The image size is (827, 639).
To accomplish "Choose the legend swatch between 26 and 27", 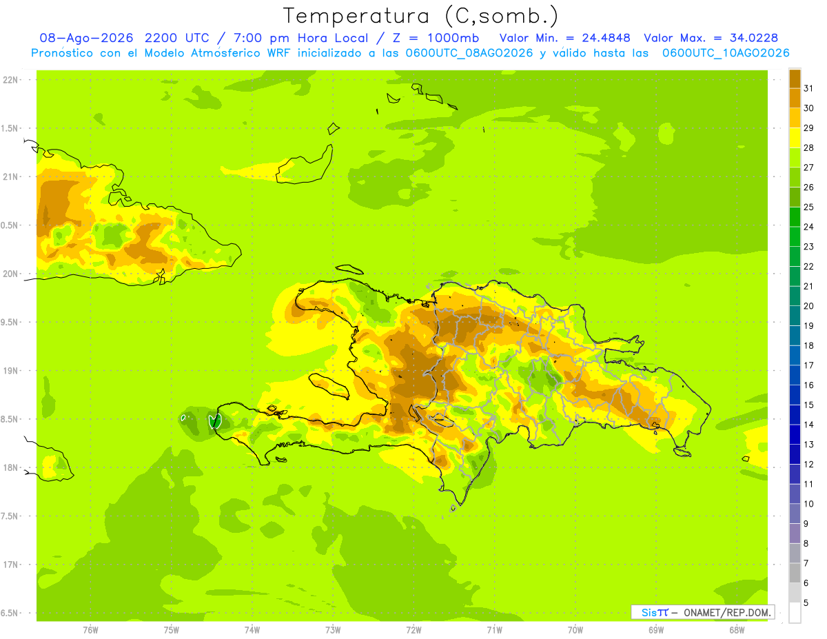I will click(795, 177).
